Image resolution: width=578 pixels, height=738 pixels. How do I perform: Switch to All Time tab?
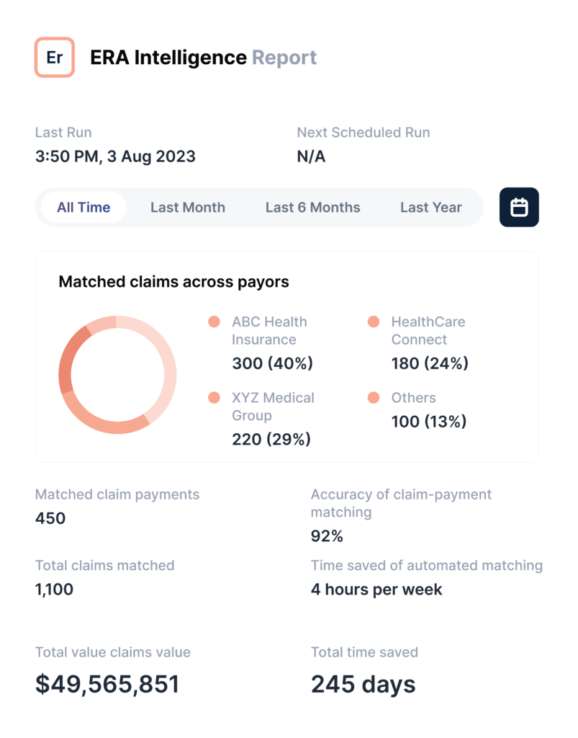pos(83,207)
